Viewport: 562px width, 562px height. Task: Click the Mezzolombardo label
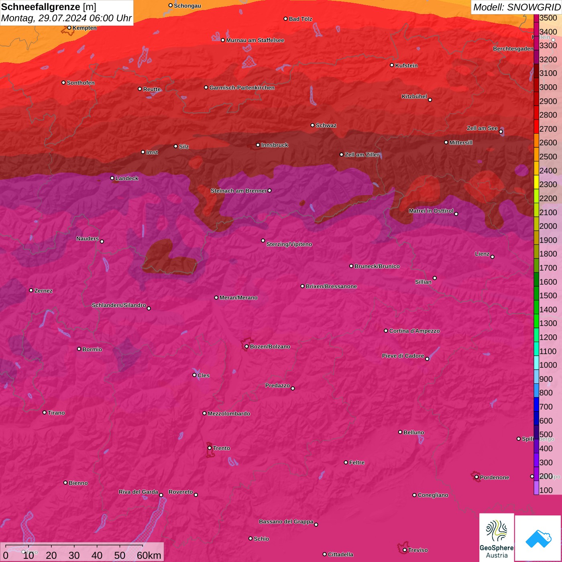229,413
